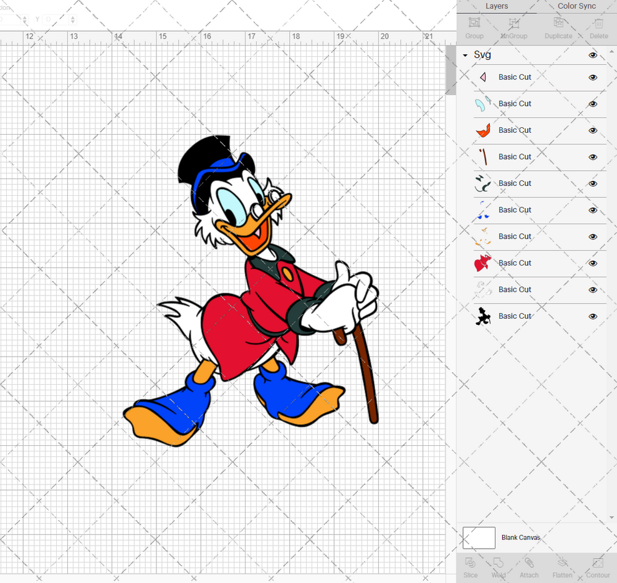Toggle visibility of the topmost Basic Cut layer
The height and width of the screenshot is (583, 617).
tap(593, 77)
